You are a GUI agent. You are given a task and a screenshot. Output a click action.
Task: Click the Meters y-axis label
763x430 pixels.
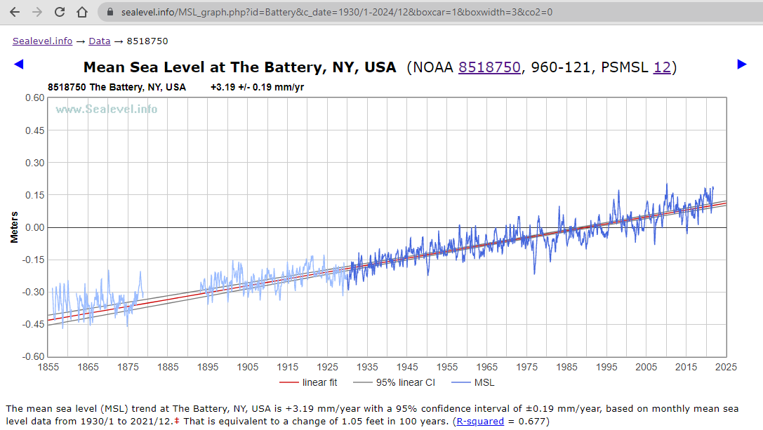tap(14, 227)
